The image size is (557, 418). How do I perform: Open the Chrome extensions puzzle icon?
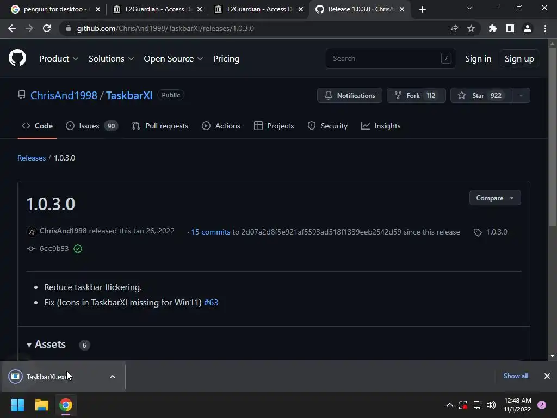tap(492, 28)
